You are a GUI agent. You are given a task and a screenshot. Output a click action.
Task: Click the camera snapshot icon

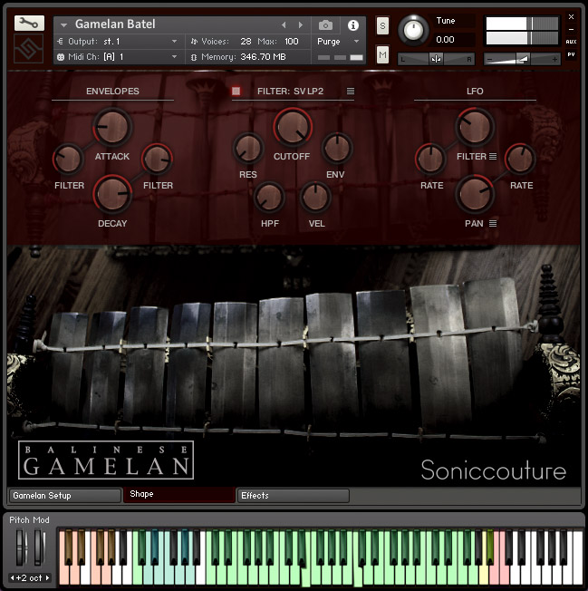[325, 24]
